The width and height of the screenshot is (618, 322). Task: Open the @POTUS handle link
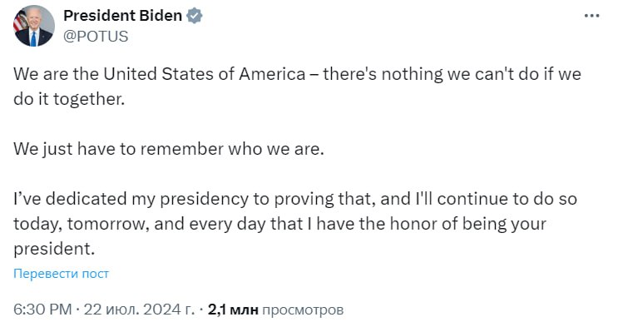click(x=96, y=37)
